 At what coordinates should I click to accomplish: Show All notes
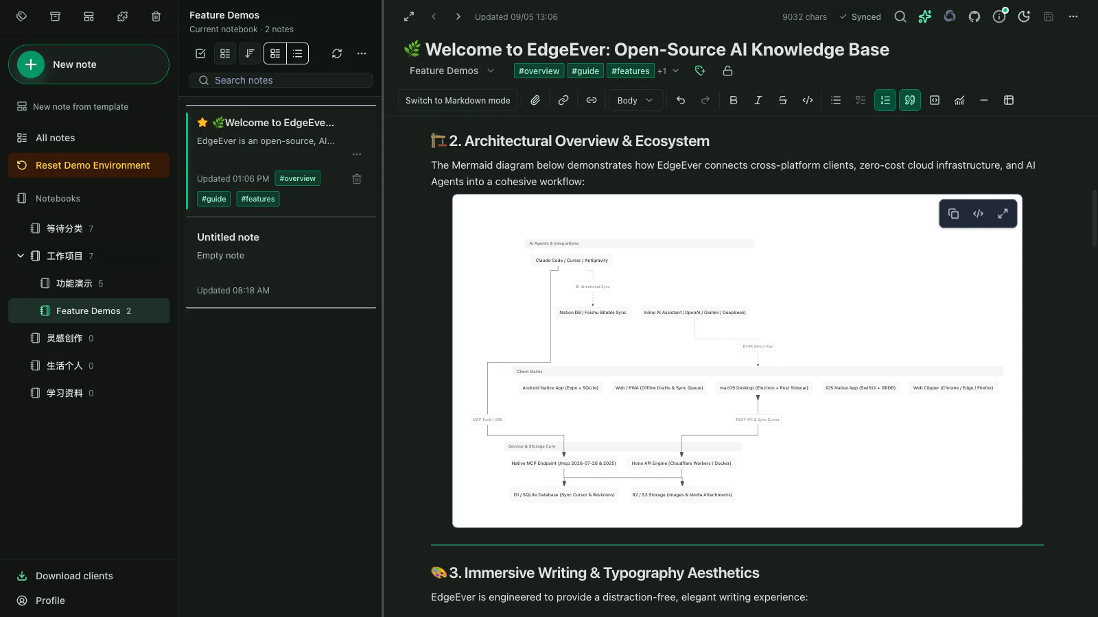(x=89, y=138)
